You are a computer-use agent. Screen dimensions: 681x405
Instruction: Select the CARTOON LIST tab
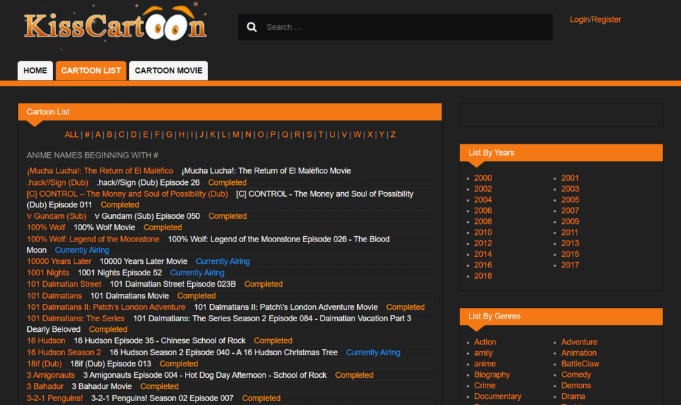[x=90, y=70]
